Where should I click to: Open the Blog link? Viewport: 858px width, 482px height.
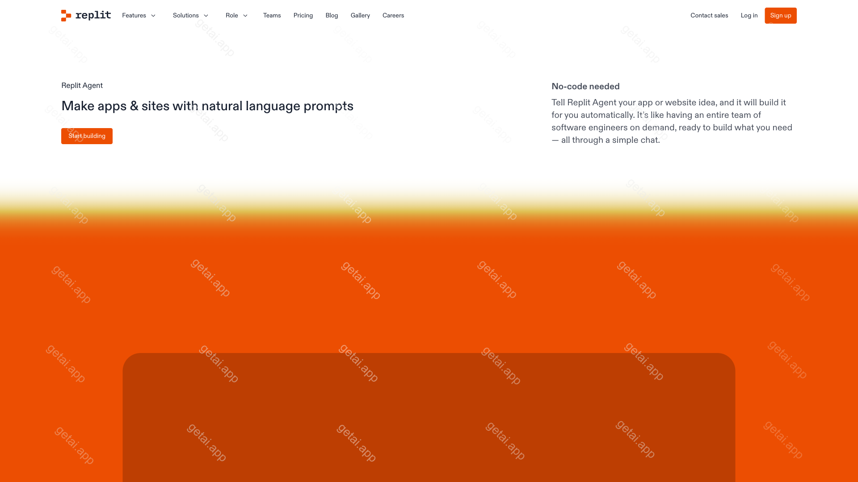[332, 16]
